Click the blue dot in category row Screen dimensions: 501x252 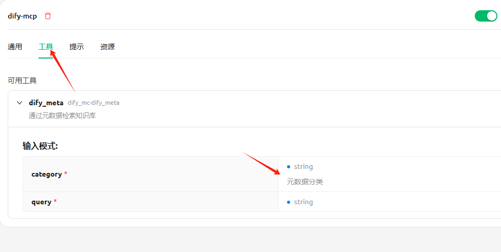tap(289, 166)
